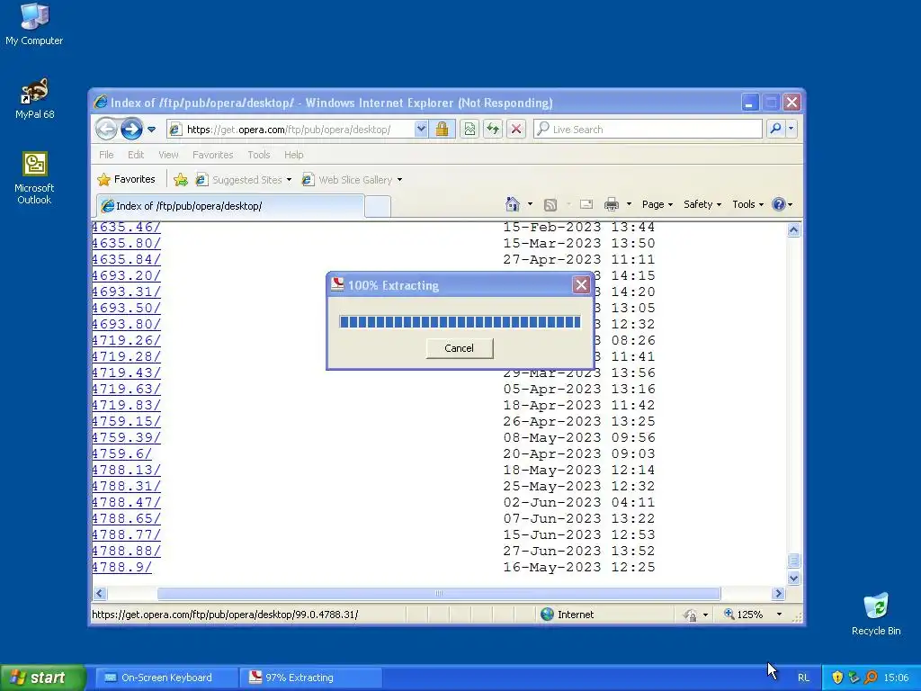Viewport: 921px width, 691px height.
Task: Click the vertical scrollbar down arrow
Action: 793,579
